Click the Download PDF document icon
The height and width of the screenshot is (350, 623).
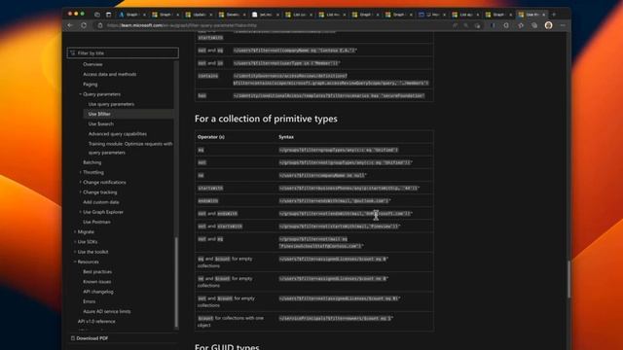pyautogui.click(x=73, y=338)
